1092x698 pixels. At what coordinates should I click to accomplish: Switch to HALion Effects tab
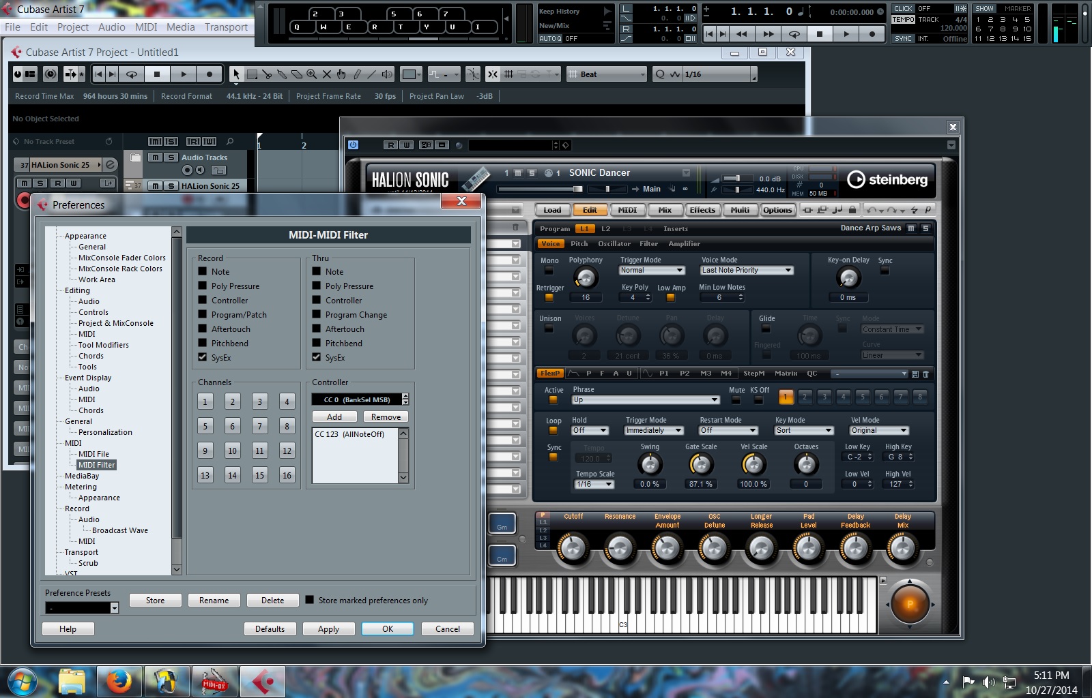(x=702, y=210)
